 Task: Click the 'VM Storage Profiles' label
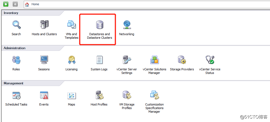[x=127, y=106]
